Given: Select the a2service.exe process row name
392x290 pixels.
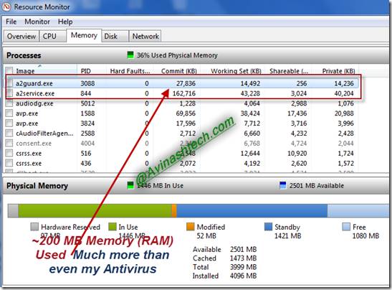Looking at the screenshot, I should [35, 93].
